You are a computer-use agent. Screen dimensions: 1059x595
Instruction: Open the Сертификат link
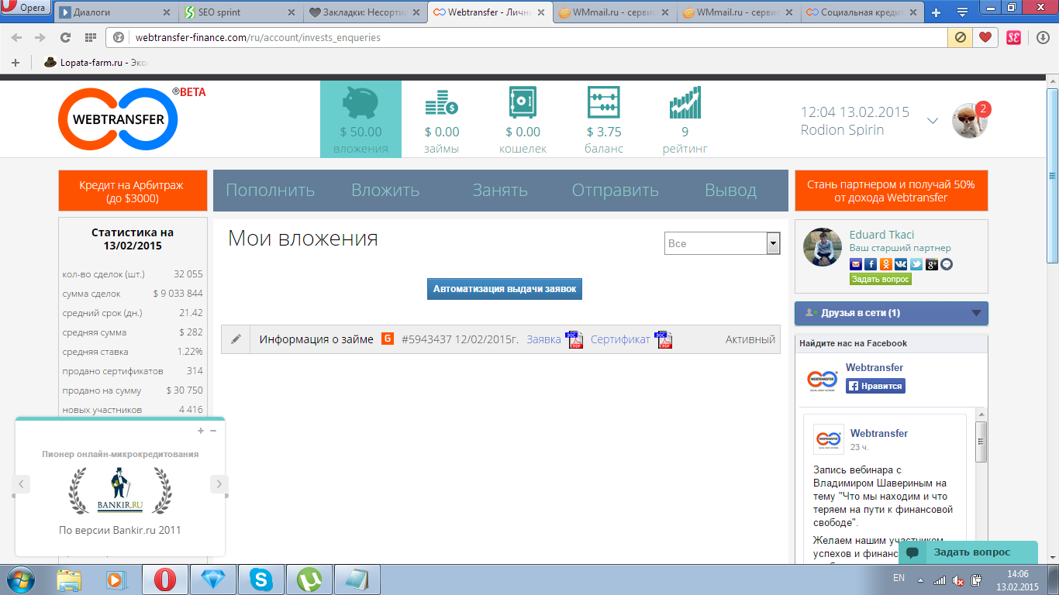pos(620,339)
